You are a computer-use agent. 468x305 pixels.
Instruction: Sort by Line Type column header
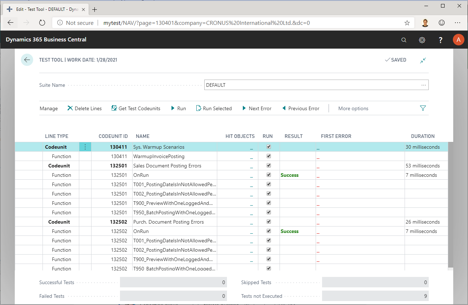coord(57,136)
